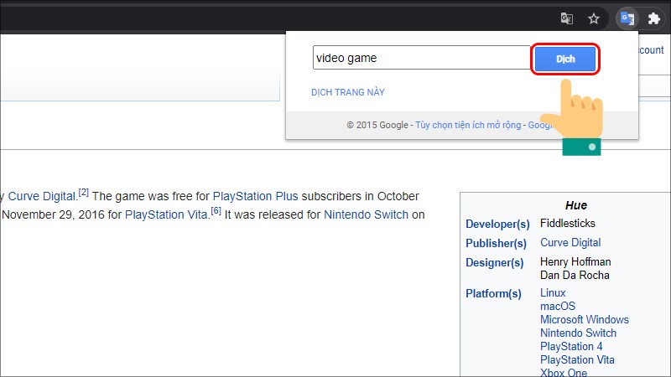671x377 pixels.
Task: Click the 'Fiddlesticks' developer name
Action: tap(568, 223)
